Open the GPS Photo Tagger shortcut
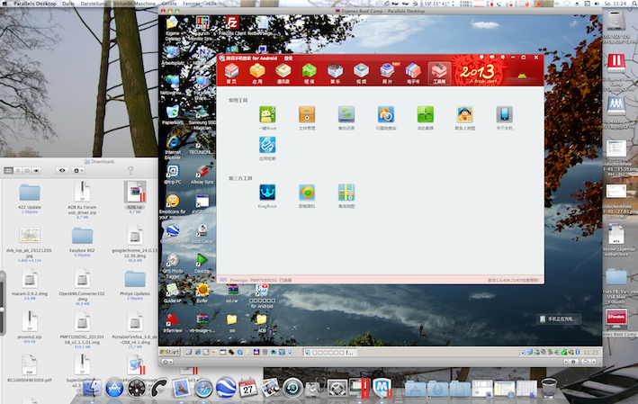Screen dimensions: 638x404 [173, 265]
